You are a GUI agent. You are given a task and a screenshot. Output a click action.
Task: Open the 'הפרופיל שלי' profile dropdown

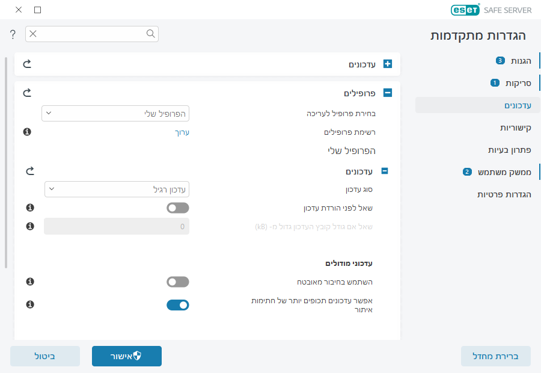click(x=117, y=113)
